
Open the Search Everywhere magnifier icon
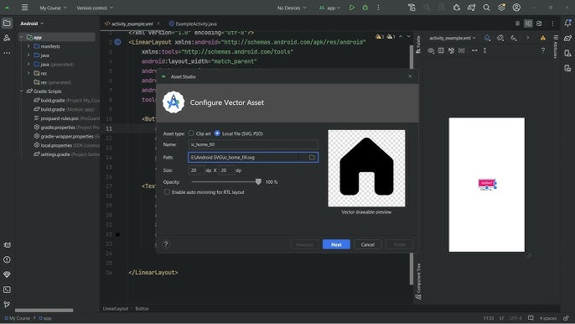(x=486, y=8)
